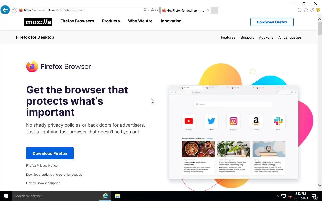Click the houseplants article thumbnail
322x201 pixels.
coord(234,149)
